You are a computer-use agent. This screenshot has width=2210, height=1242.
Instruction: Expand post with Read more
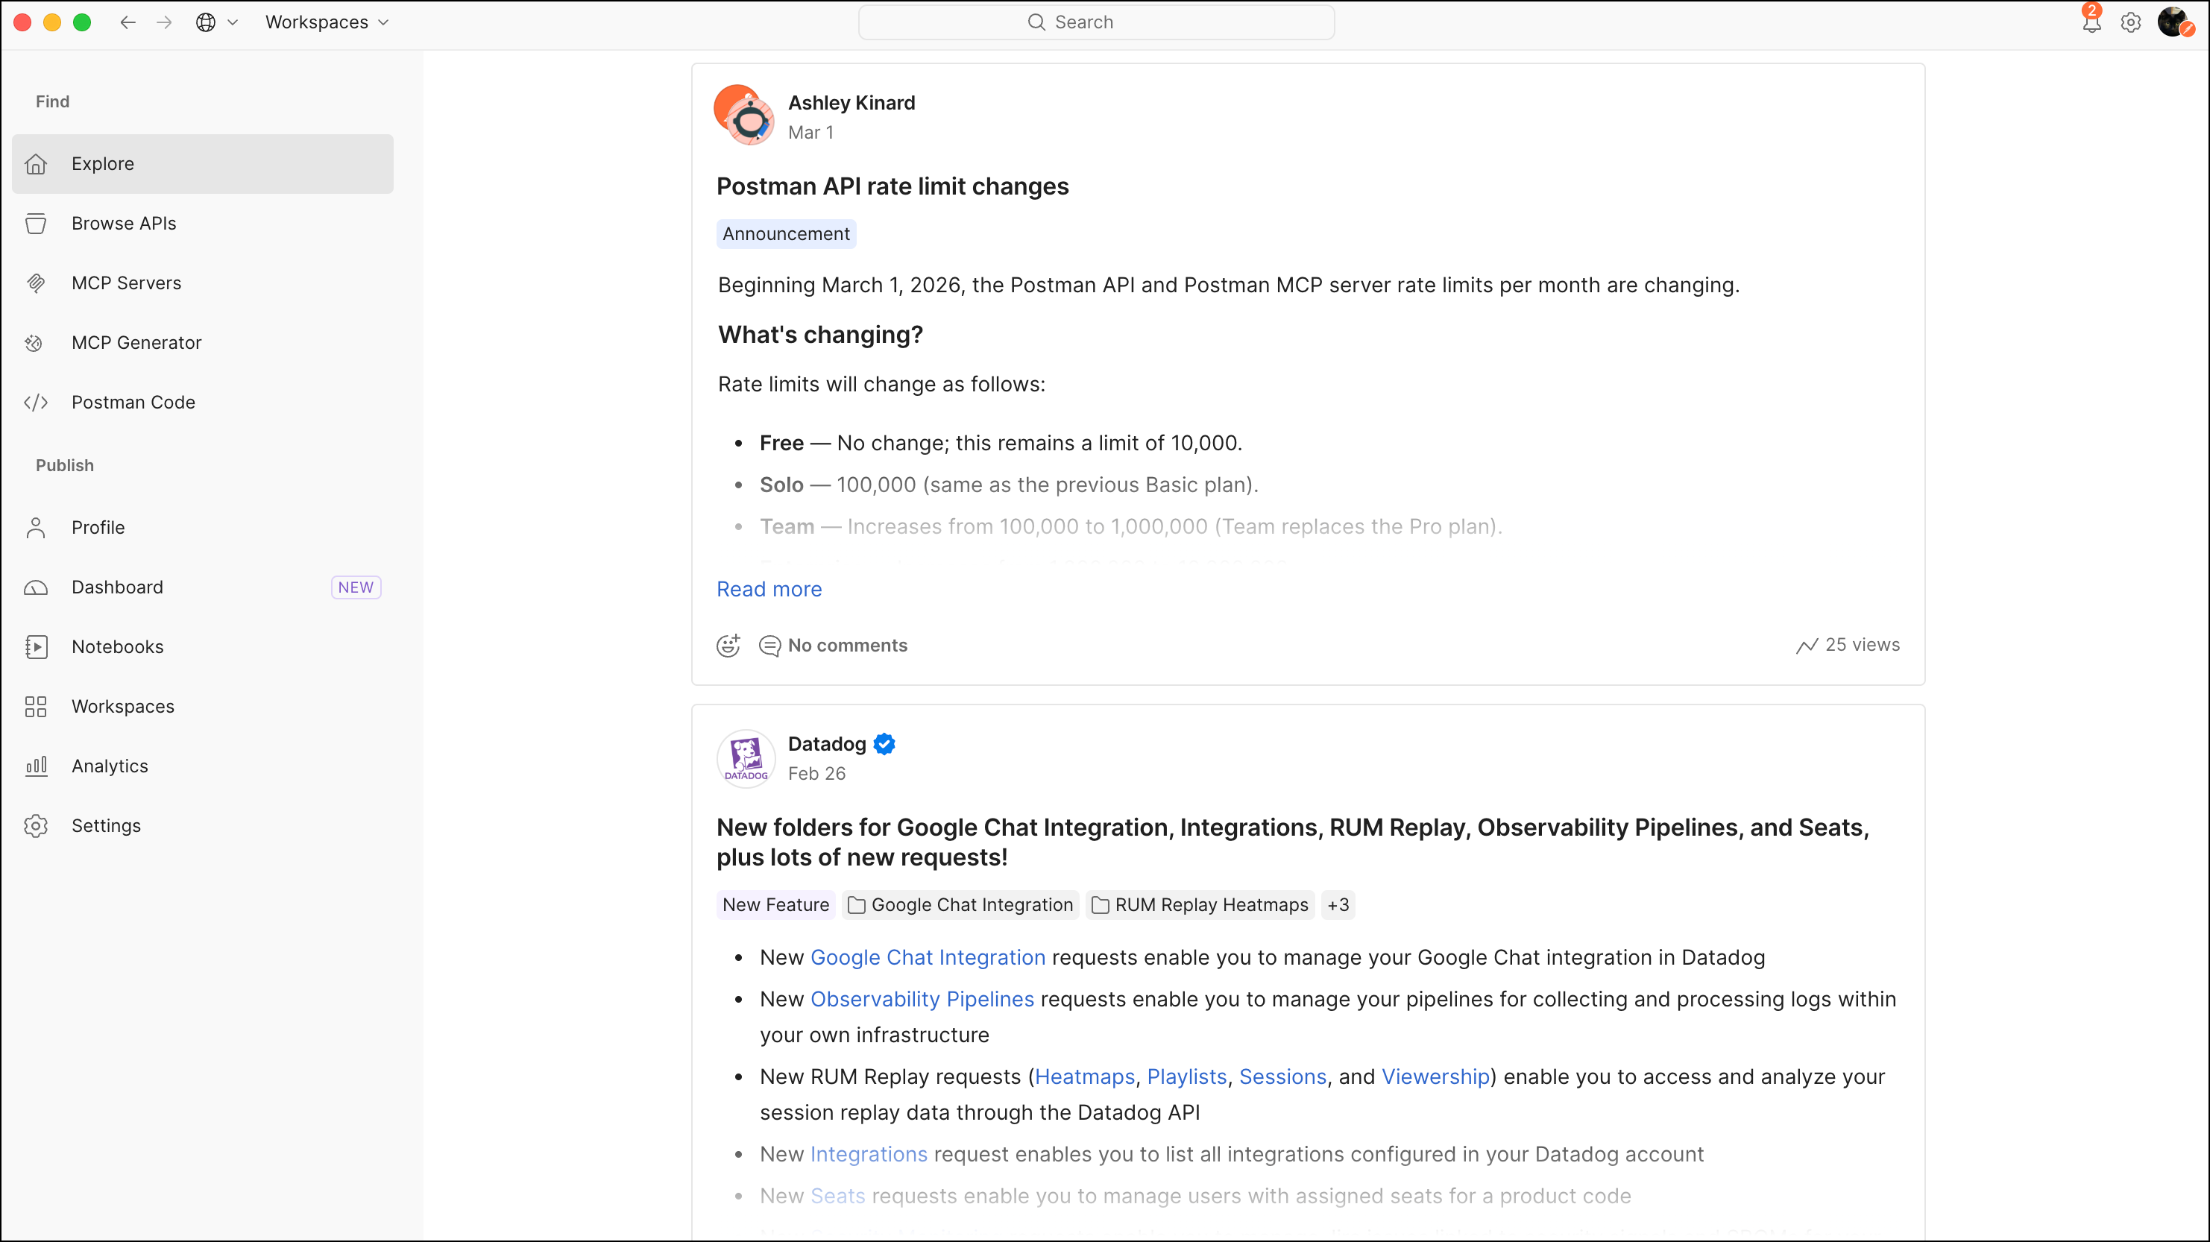[x=769, y=589]
